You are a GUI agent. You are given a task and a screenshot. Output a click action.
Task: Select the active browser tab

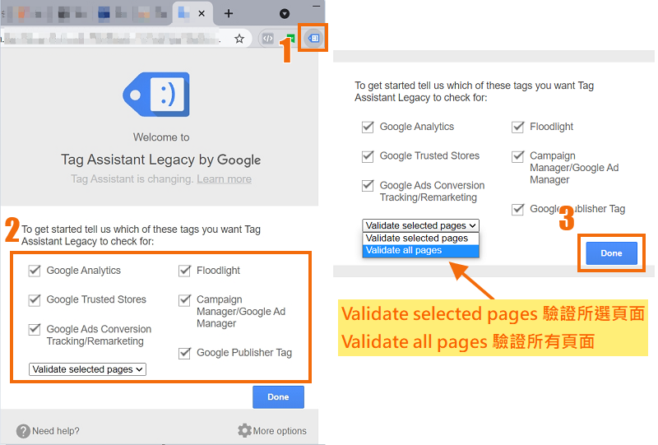pos(193,13)
